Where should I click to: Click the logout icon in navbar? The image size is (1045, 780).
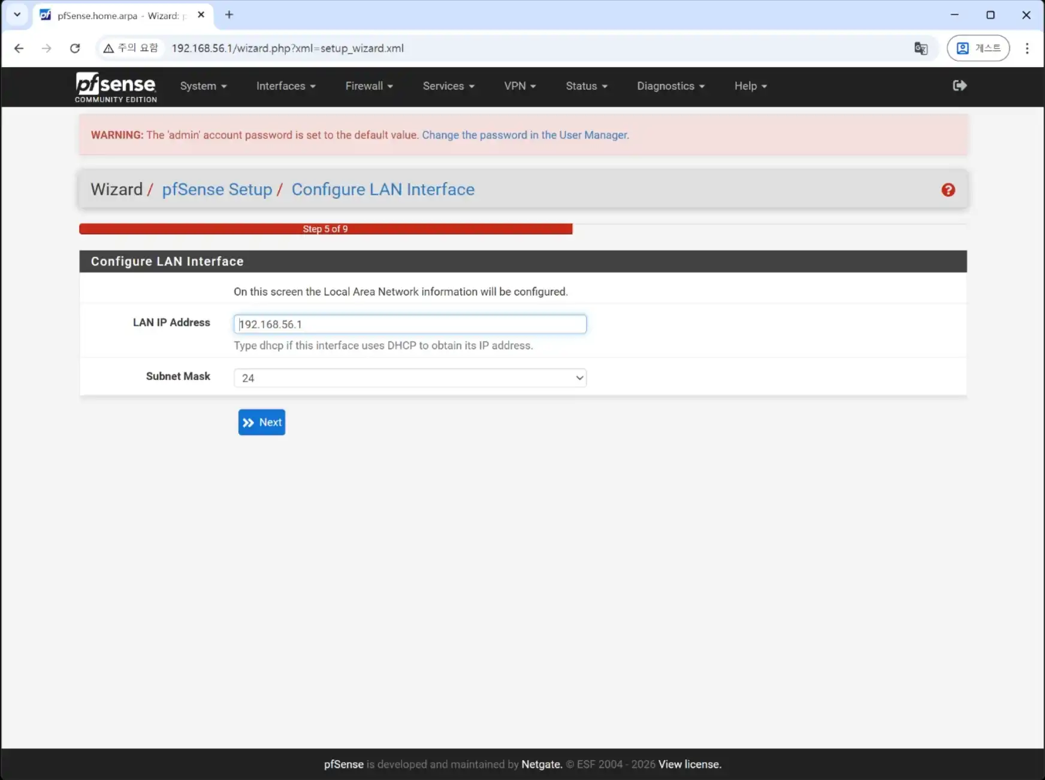(959, 86)
